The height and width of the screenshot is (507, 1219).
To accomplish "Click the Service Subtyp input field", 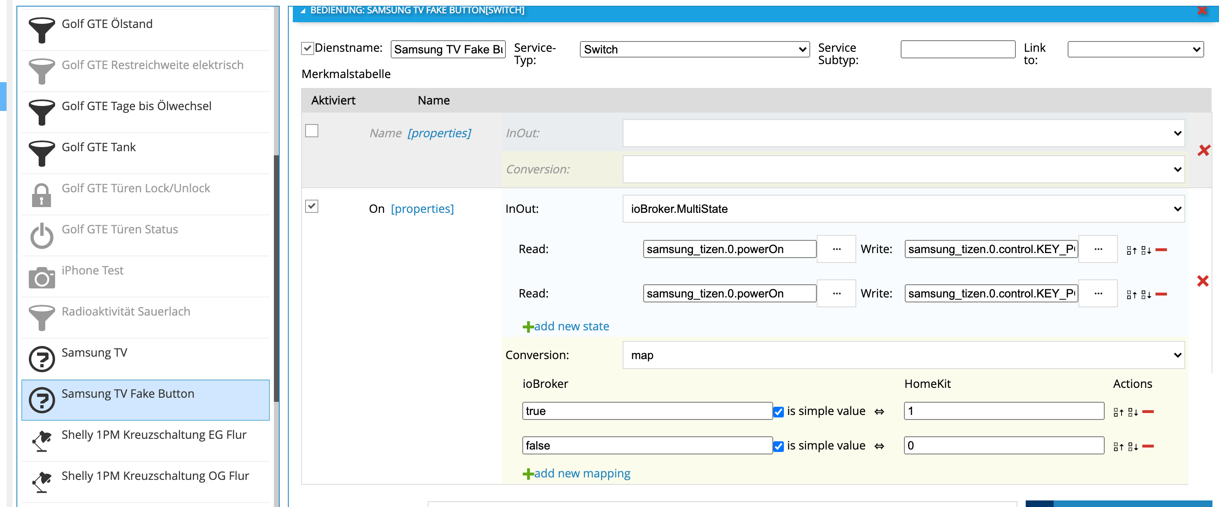I will tap(957, 49).
